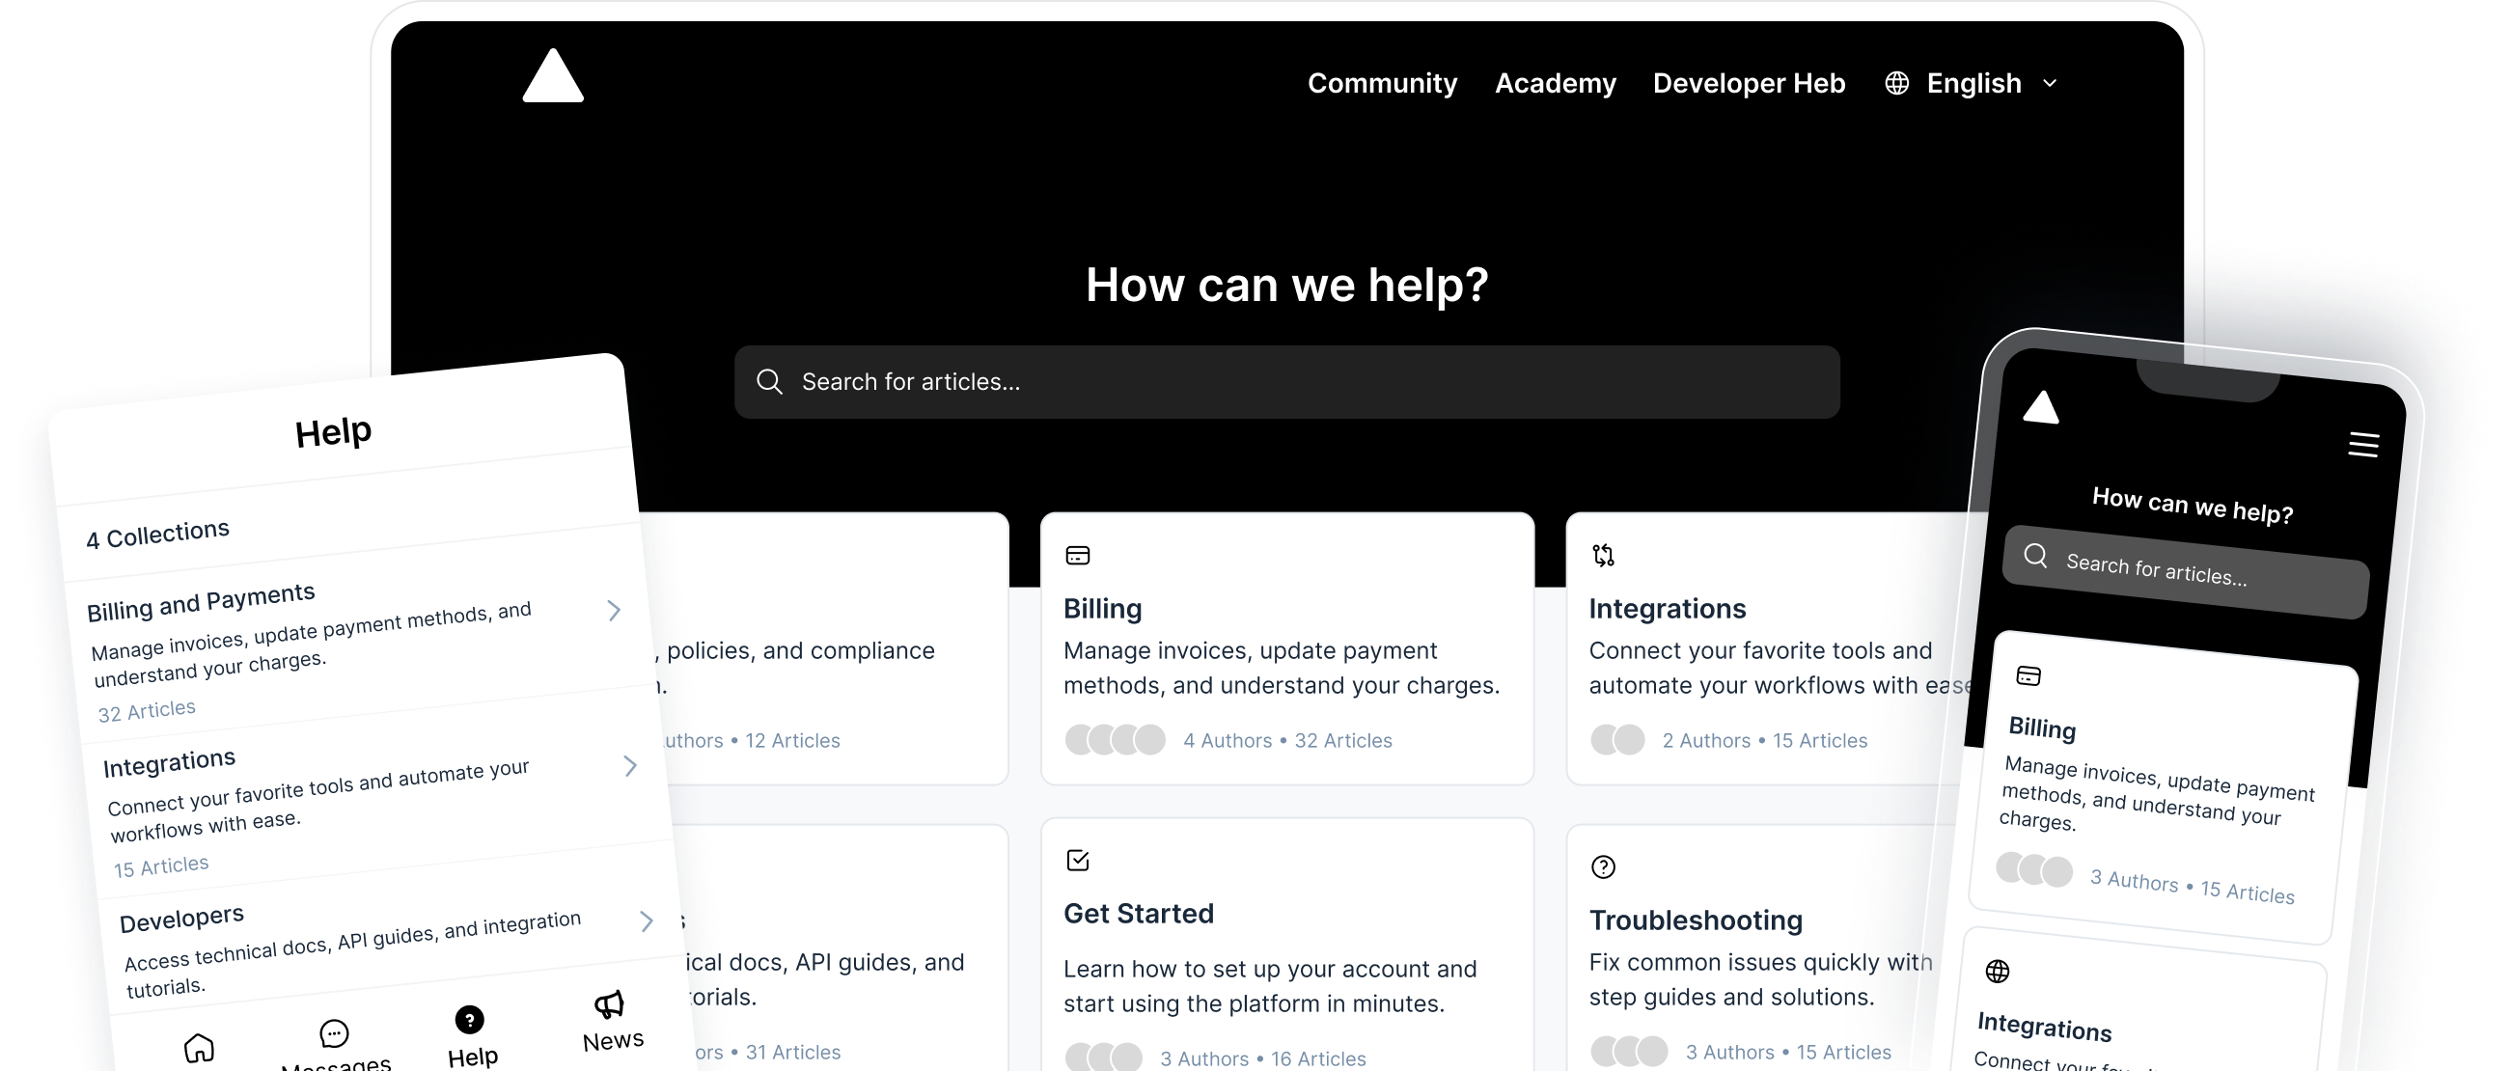Screen dimensions: 2511x1071
Task: Tap the magnifier icon in the search bar
Action: (769, 382)
